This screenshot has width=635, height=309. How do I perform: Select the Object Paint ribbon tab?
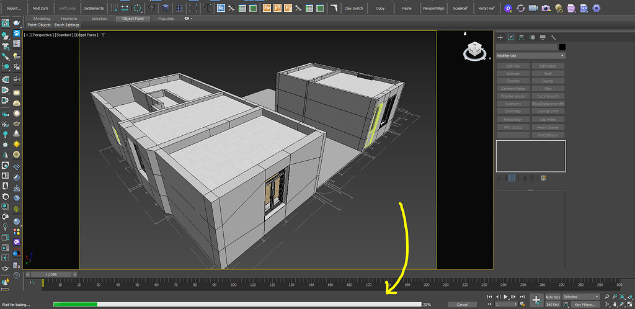133,19
